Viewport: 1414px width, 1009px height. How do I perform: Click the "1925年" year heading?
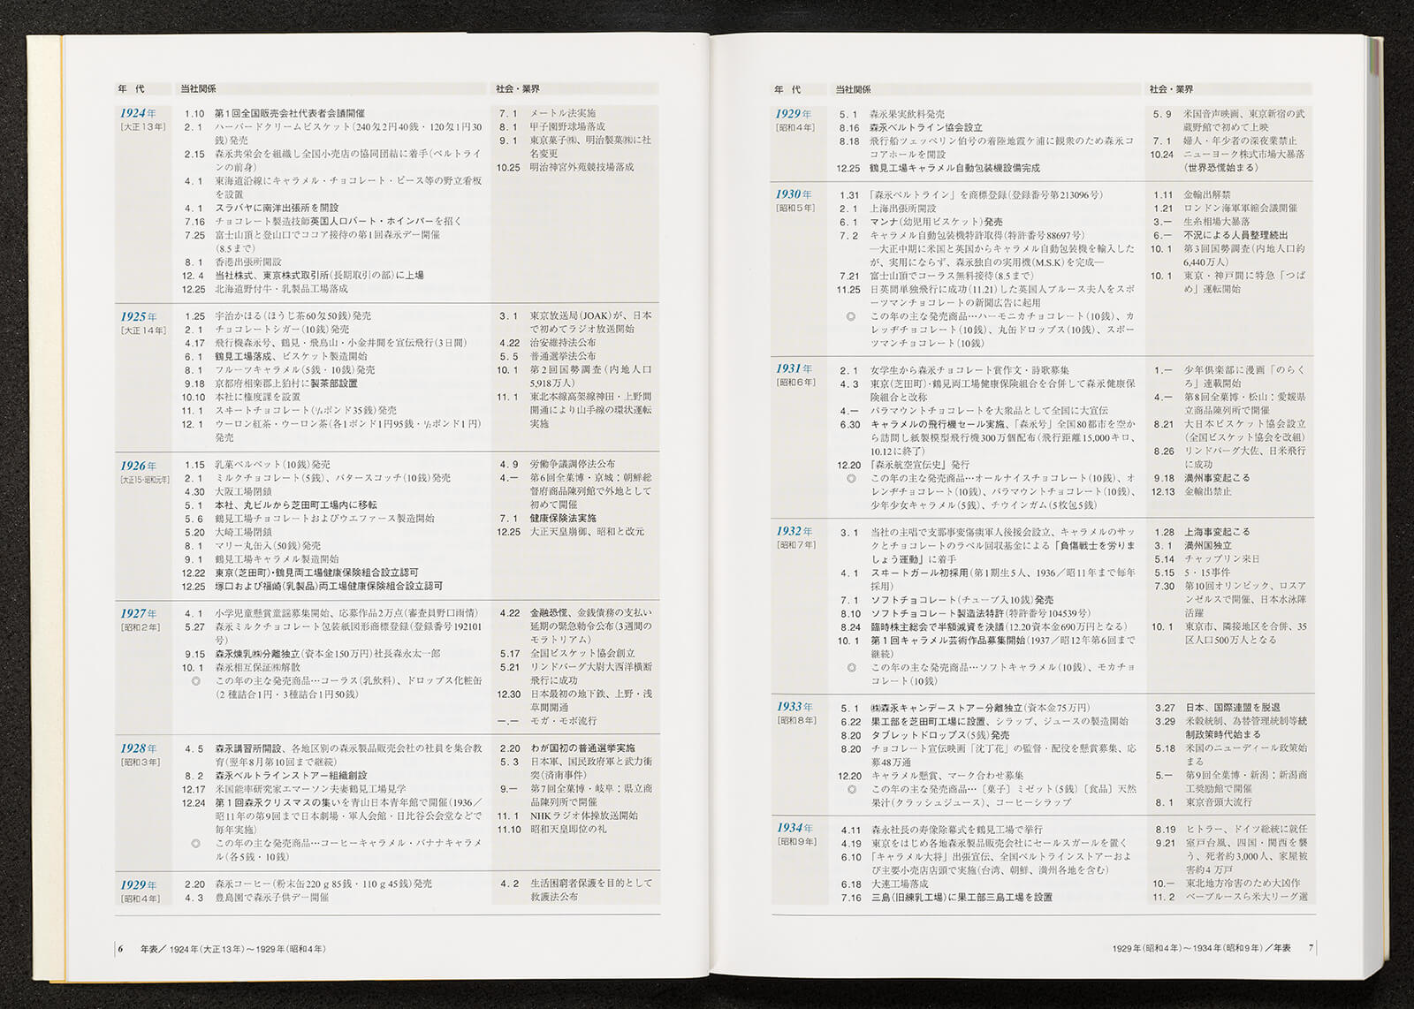click(x=139, y=316)
